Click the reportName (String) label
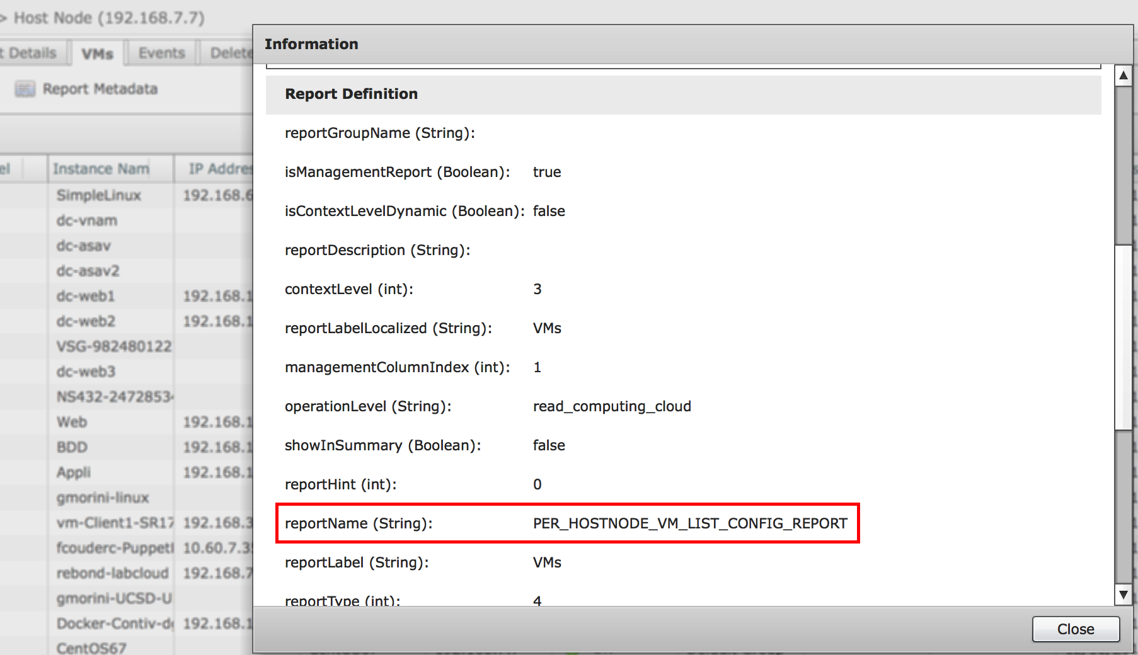Screen dimensions: 1138x655 coord(359,523)
